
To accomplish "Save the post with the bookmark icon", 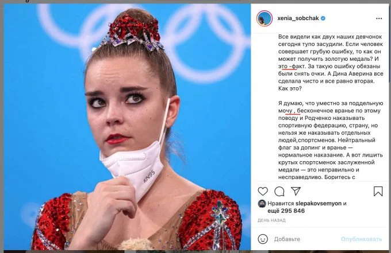I will [x=378, y=191].
